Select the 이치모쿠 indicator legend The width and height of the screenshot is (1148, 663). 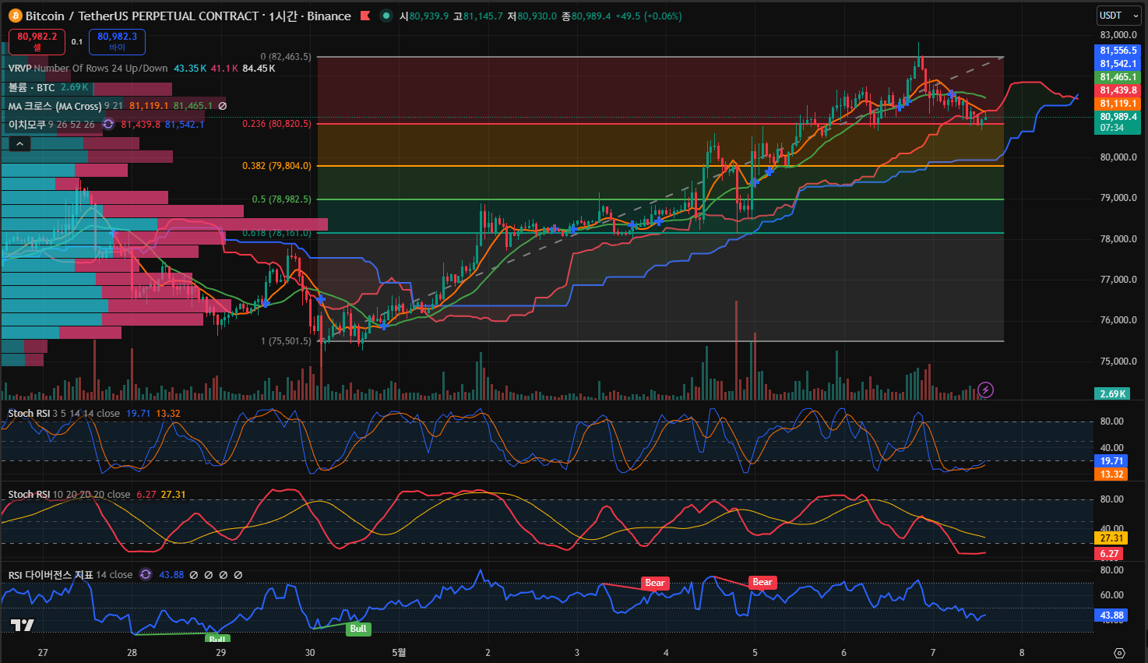(x=26, y=124)
